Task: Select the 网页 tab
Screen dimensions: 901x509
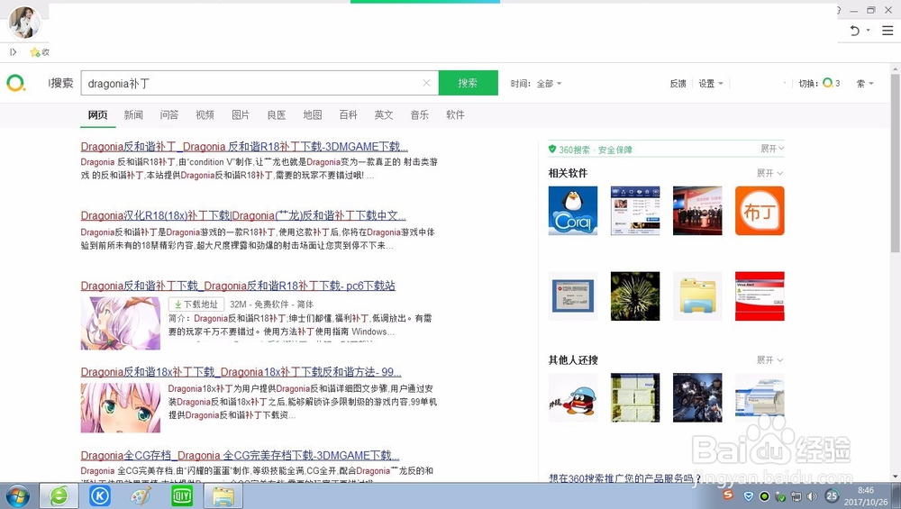Action: point(97,115)
